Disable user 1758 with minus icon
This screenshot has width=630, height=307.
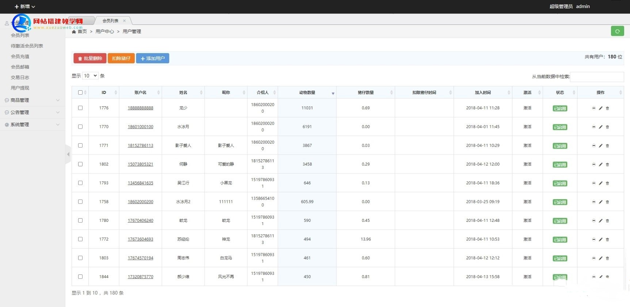[x=593, y=202]
